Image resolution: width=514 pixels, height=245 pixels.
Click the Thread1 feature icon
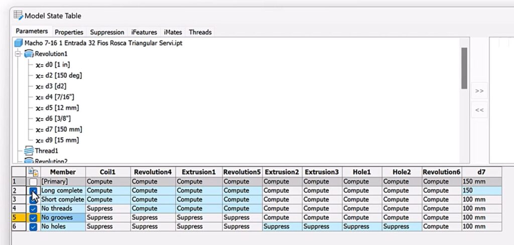click(29, 150)
